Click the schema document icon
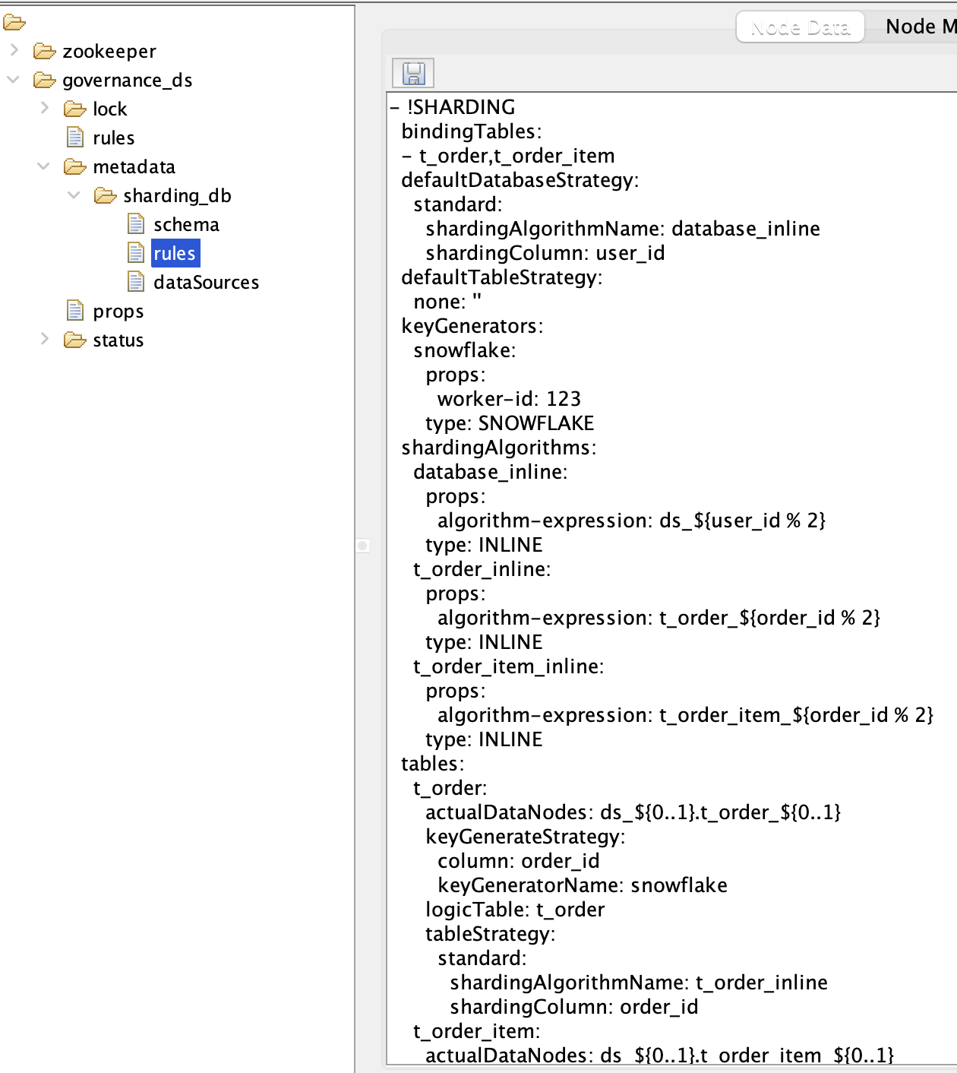957x1073 pixels. click(x=135, y=224)
